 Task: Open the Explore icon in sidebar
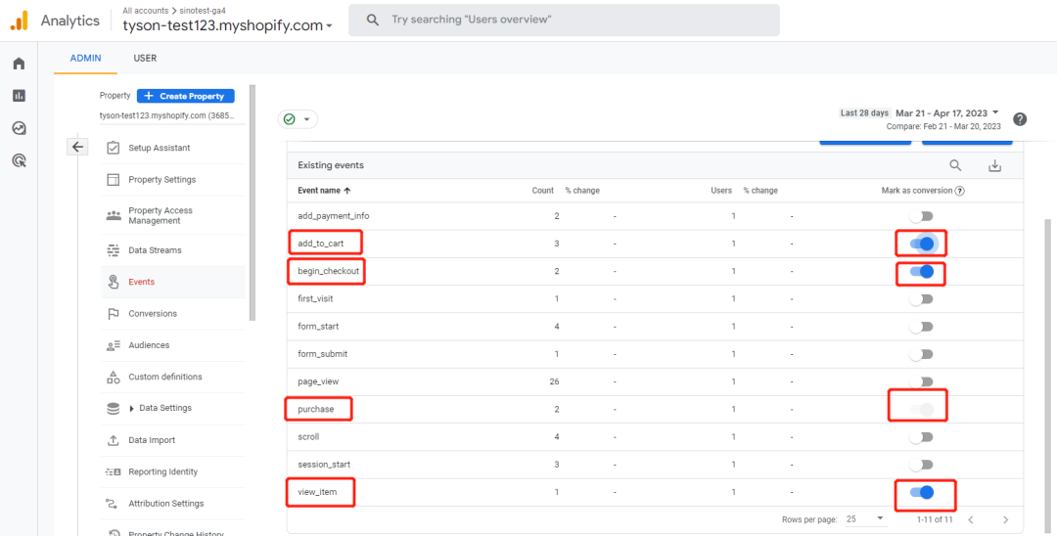click(x=19, y=128)
